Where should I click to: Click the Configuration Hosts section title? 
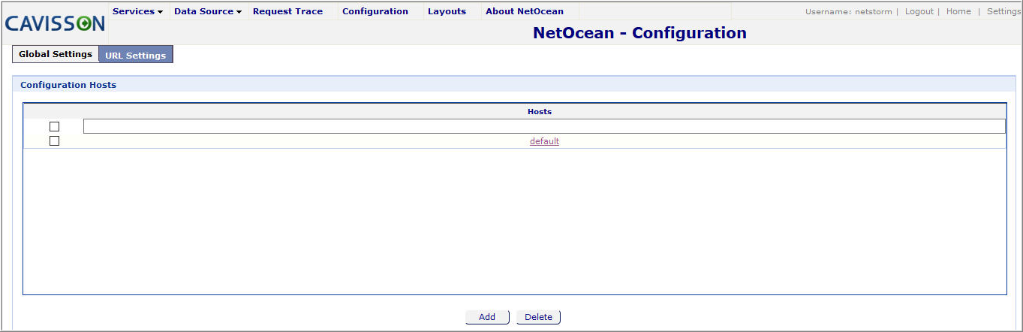pyautogui.click(x=68, y=85)
